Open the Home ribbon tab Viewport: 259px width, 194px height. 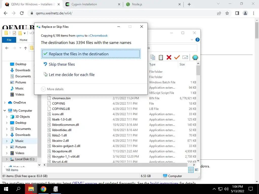[x=24, y=40]
